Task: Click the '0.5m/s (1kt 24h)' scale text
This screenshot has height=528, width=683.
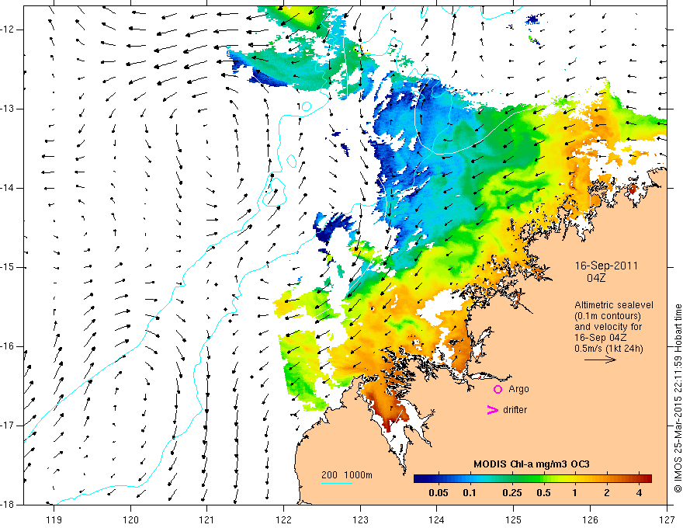Action: tap(608, 349)
